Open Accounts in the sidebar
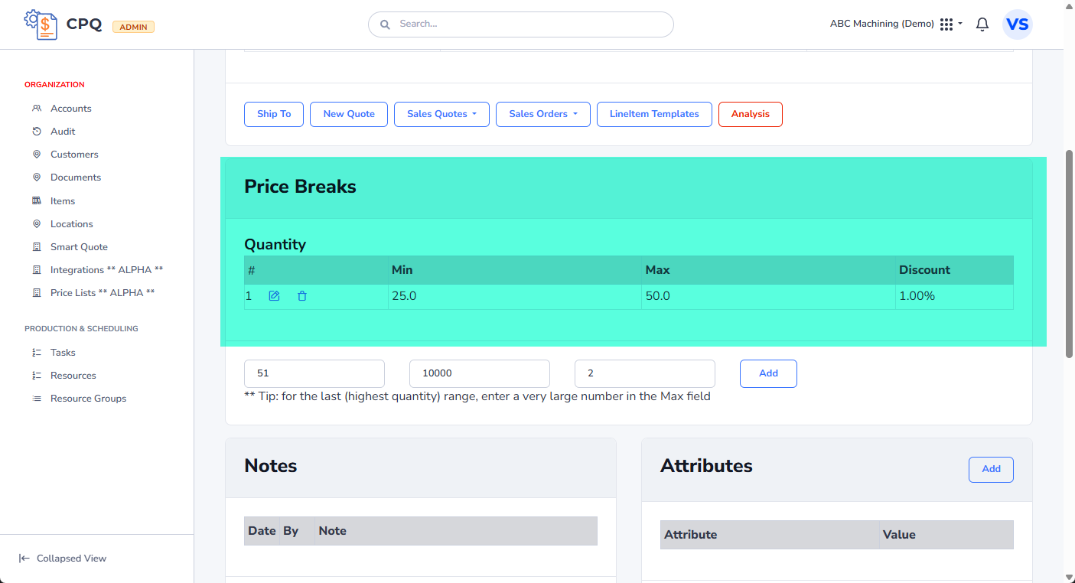Image resolution: width=1075 pixels, height=583 pixels. point(71,109)
